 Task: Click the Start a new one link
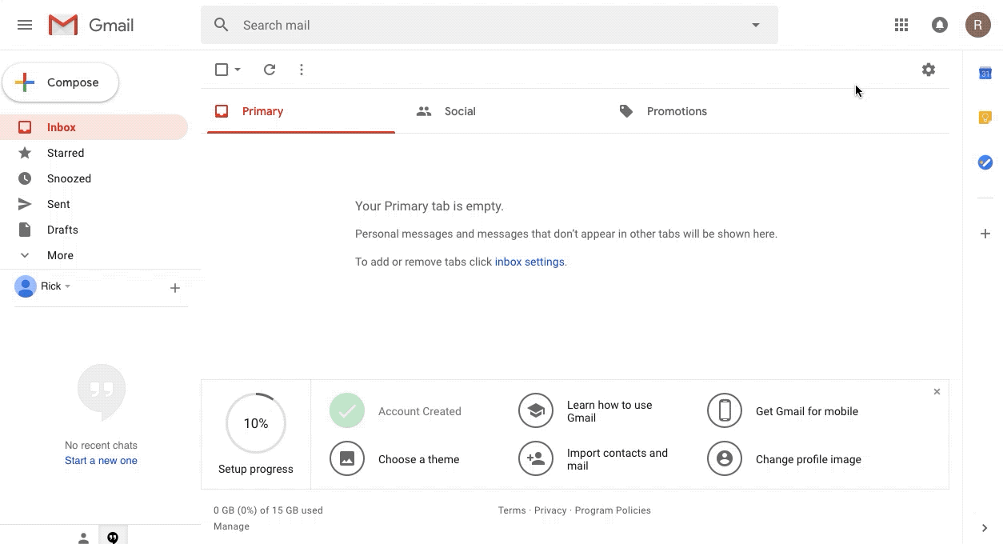click(x=101, y=461)
